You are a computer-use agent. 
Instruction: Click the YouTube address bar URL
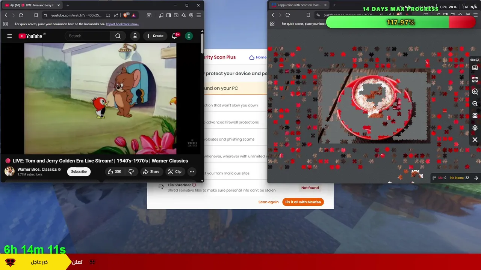pos(76,15)
